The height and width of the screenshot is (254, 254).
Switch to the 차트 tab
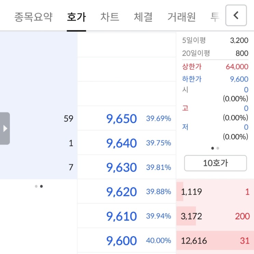pos(110,17)
